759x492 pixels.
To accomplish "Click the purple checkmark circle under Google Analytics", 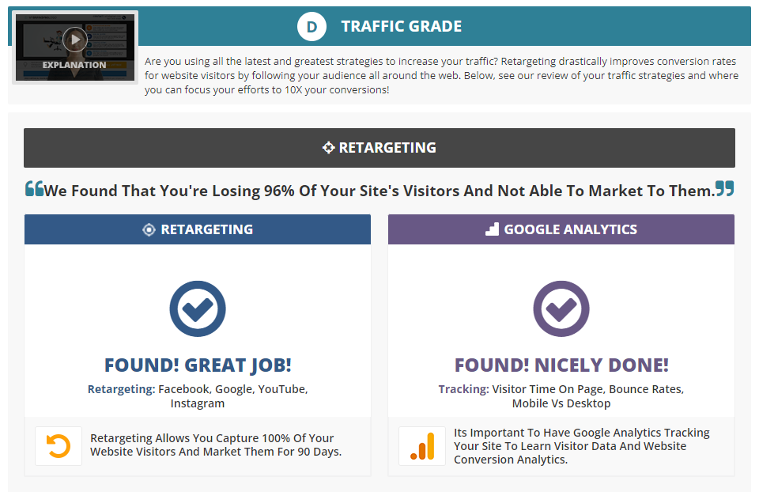I will [x=561, y=308].
